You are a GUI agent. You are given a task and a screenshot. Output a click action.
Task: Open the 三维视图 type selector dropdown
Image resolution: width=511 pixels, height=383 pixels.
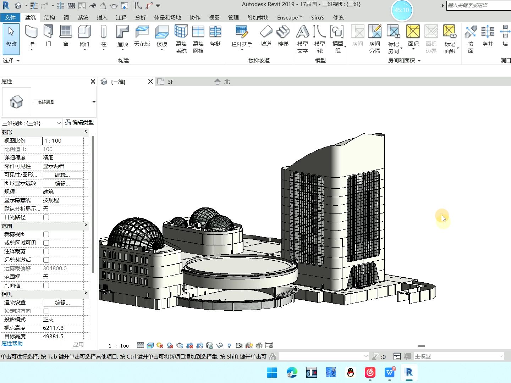(94, 102)
